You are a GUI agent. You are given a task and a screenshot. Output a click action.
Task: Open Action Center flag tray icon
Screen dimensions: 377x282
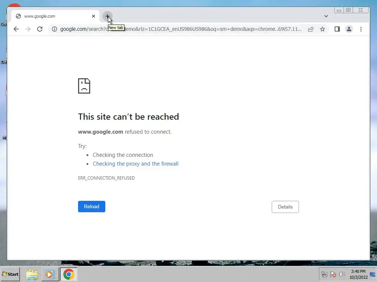(333, 274)
